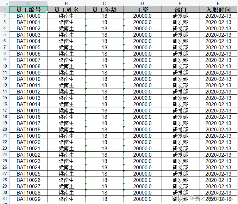Image resolution: width=238 pixels, height=204 pixels.
Task: Click cell BAT10013
Action: click(x=28, y=98)
